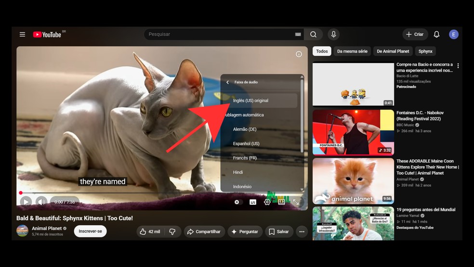This screenshot has height=267, width=474.
Task: Open Lamine Yamal channel link
Action: tap(408, 215)
